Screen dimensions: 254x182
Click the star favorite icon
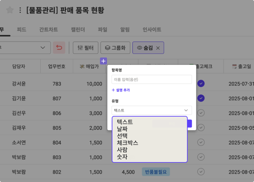[9, 10]
